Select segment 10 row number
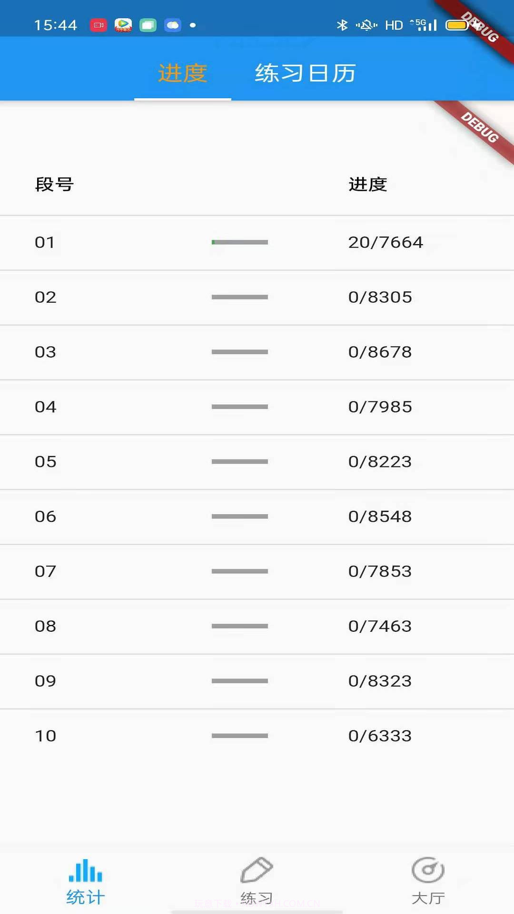 [x=46, y=735]
